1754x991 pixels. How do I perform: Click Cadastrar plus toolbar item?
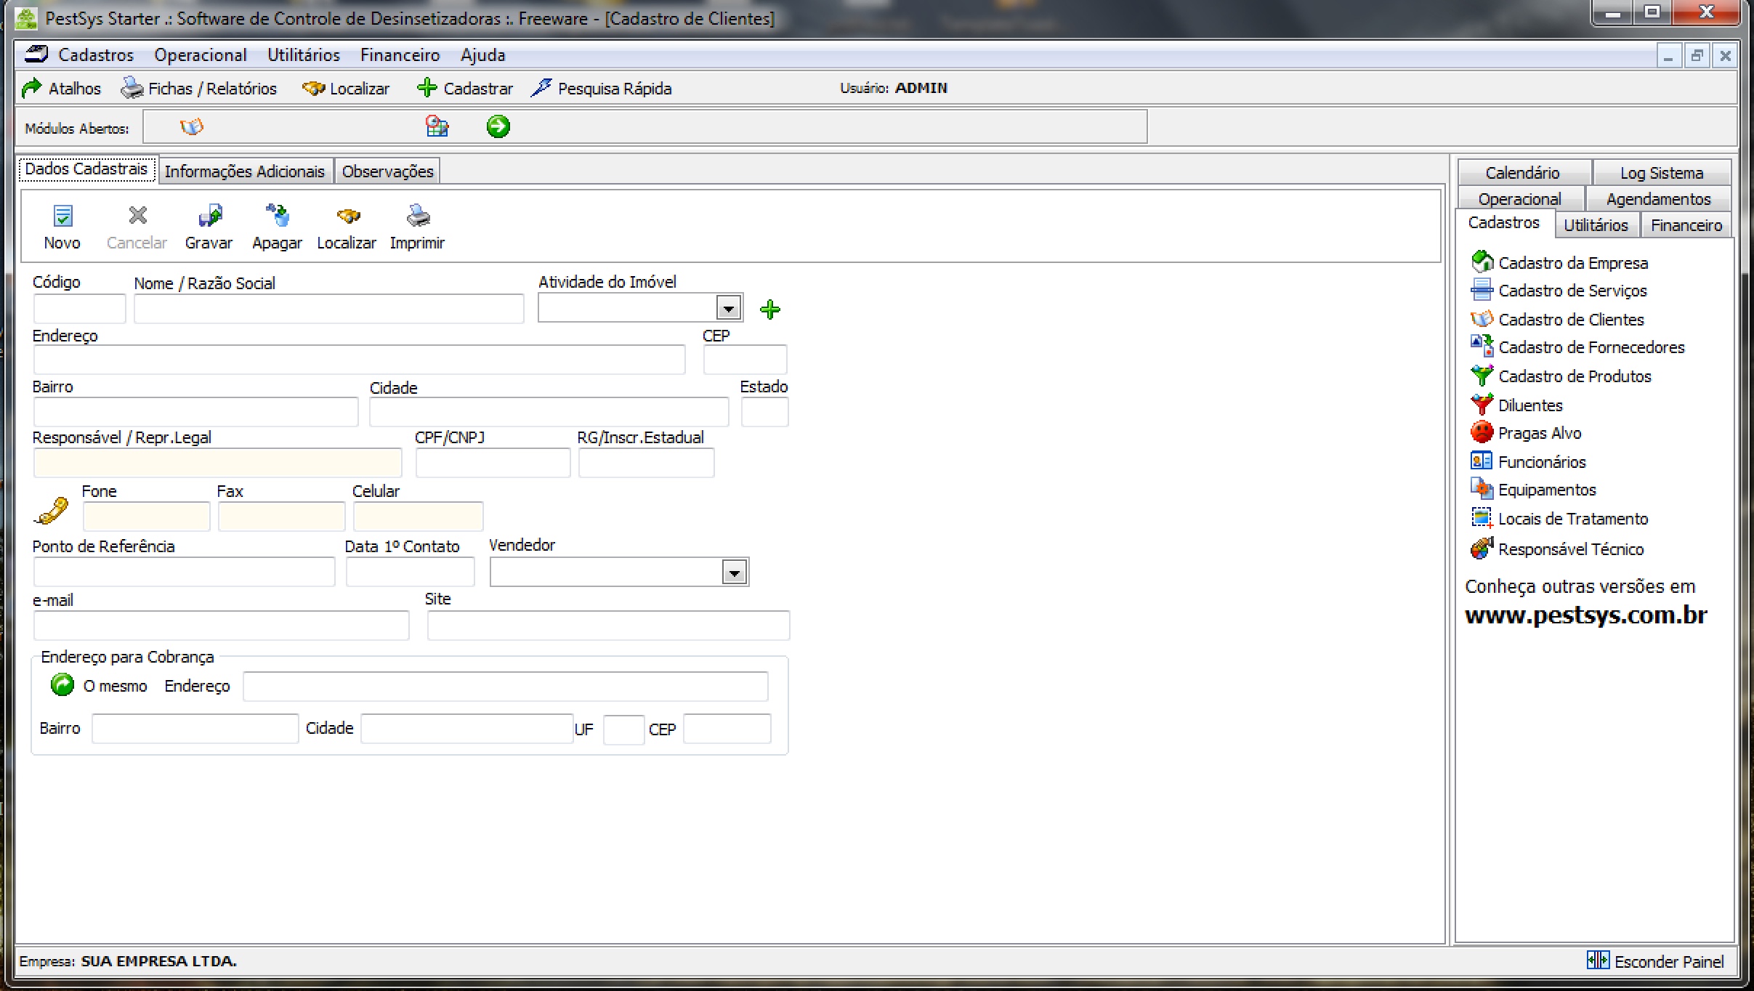click(465, 89)
